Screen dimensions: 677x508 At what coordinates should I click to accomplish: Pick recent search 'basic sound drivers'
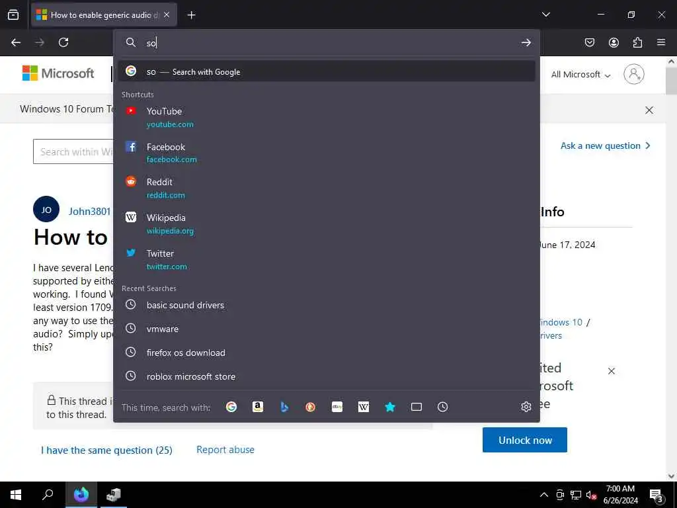point(327,305)
